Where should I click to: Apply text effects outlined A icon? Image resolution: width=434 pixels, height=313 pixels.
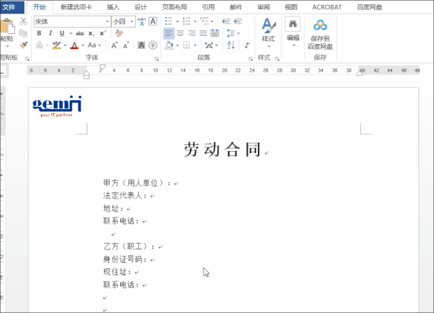pos(39,45)
